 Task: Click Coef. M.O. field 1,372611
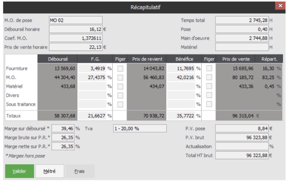(x=76, y=38)
